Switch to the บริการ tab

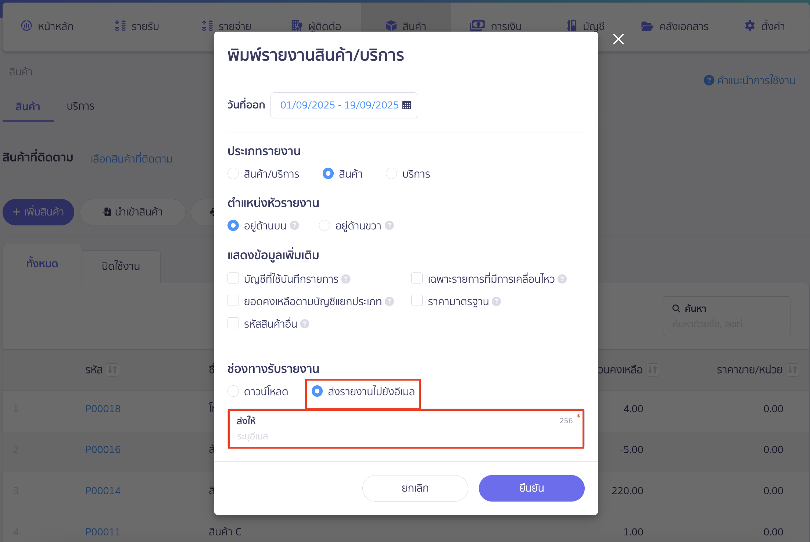coord(81,106)
